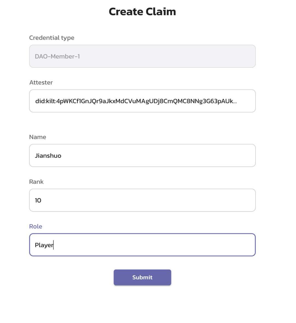Click the highlighted Role label
The height and width of the screenshot is (323, 296).
click(36, 226)
